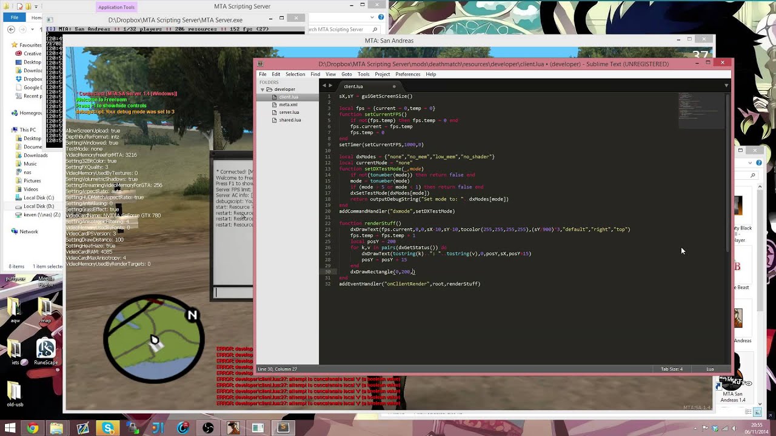Open Sublime Text's View menu
Image resolution: width=776 pixels, height=436 pixels.
pos(330,74)
